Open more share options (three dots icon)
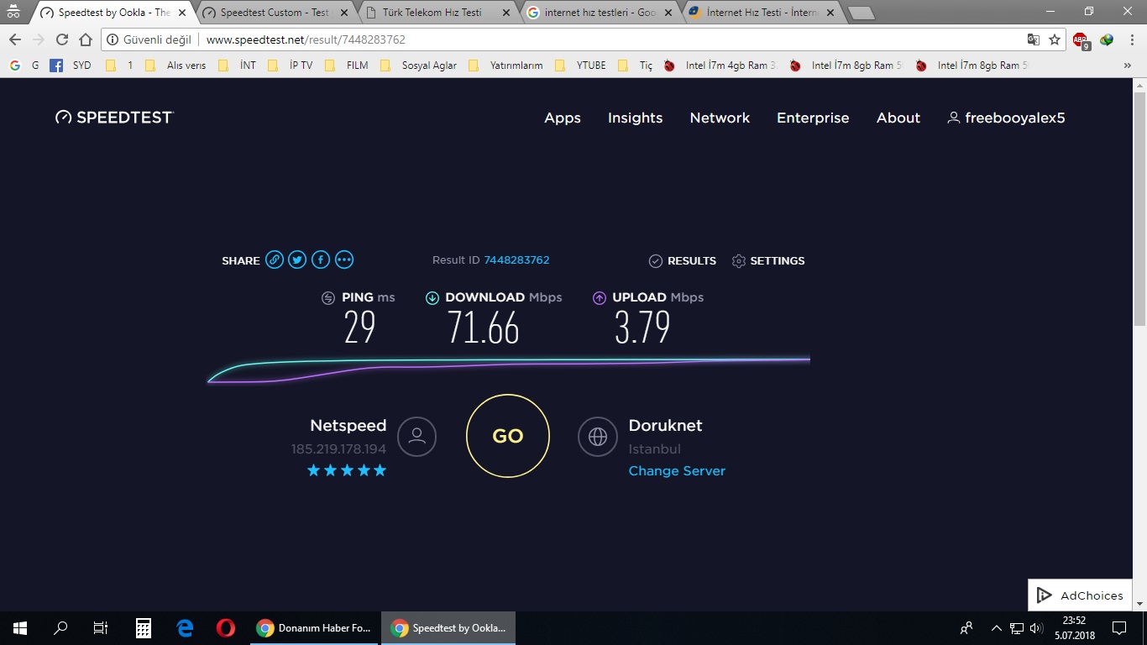The height and width of the screenshot is (645, 1147). point(344,260)
